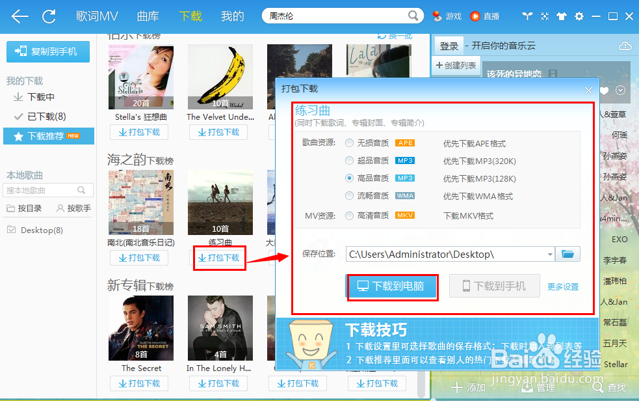Open the 歌词MV tab
Viewport: 639px width, 401px height.
(x=97, y=16)
